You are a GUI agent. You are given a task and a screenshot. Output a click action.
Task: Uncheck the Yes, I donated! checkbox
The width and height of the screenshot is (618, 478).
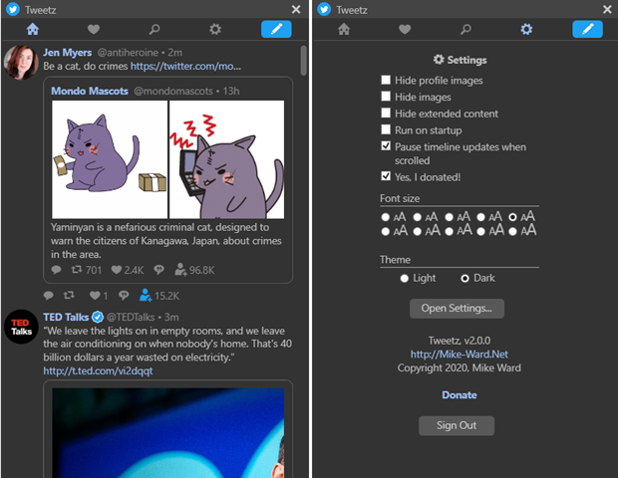[x=386, y=176]
